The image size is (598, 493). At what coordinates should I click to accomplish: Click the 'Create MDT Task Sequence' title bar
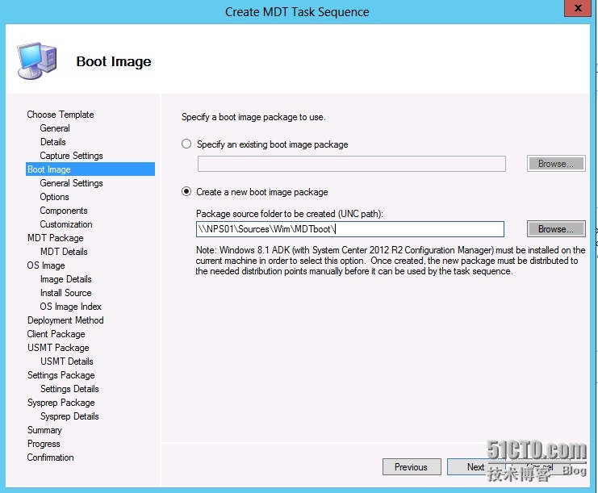point(297,12)
